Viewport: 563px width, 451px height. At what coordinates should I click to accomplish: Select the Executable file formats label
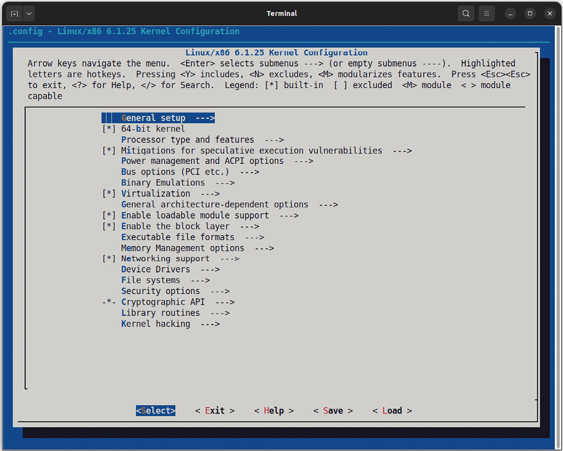178,237
